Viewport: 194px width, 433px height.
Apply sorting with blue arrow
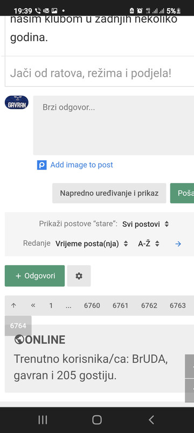[x=178, y=244]
